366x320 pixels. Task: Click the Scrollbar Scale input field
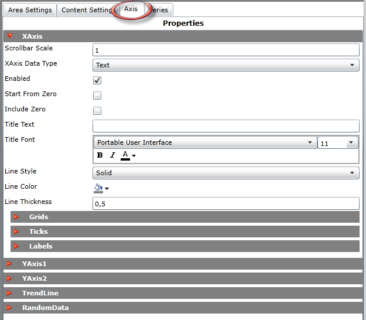[x=225, y=50]
